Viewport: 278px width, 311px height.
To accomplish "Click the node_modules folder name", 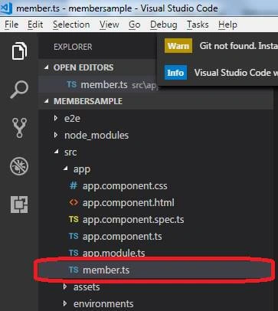I will click(96, 136).
